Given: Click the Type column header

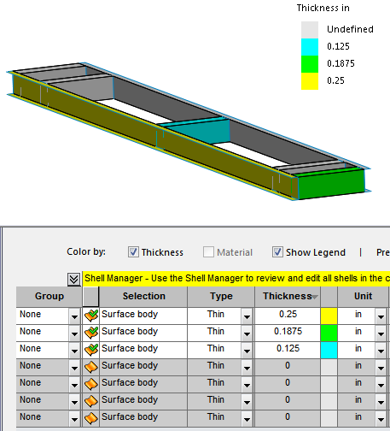Looking at the screenshot, I should [x=221, y=297].
